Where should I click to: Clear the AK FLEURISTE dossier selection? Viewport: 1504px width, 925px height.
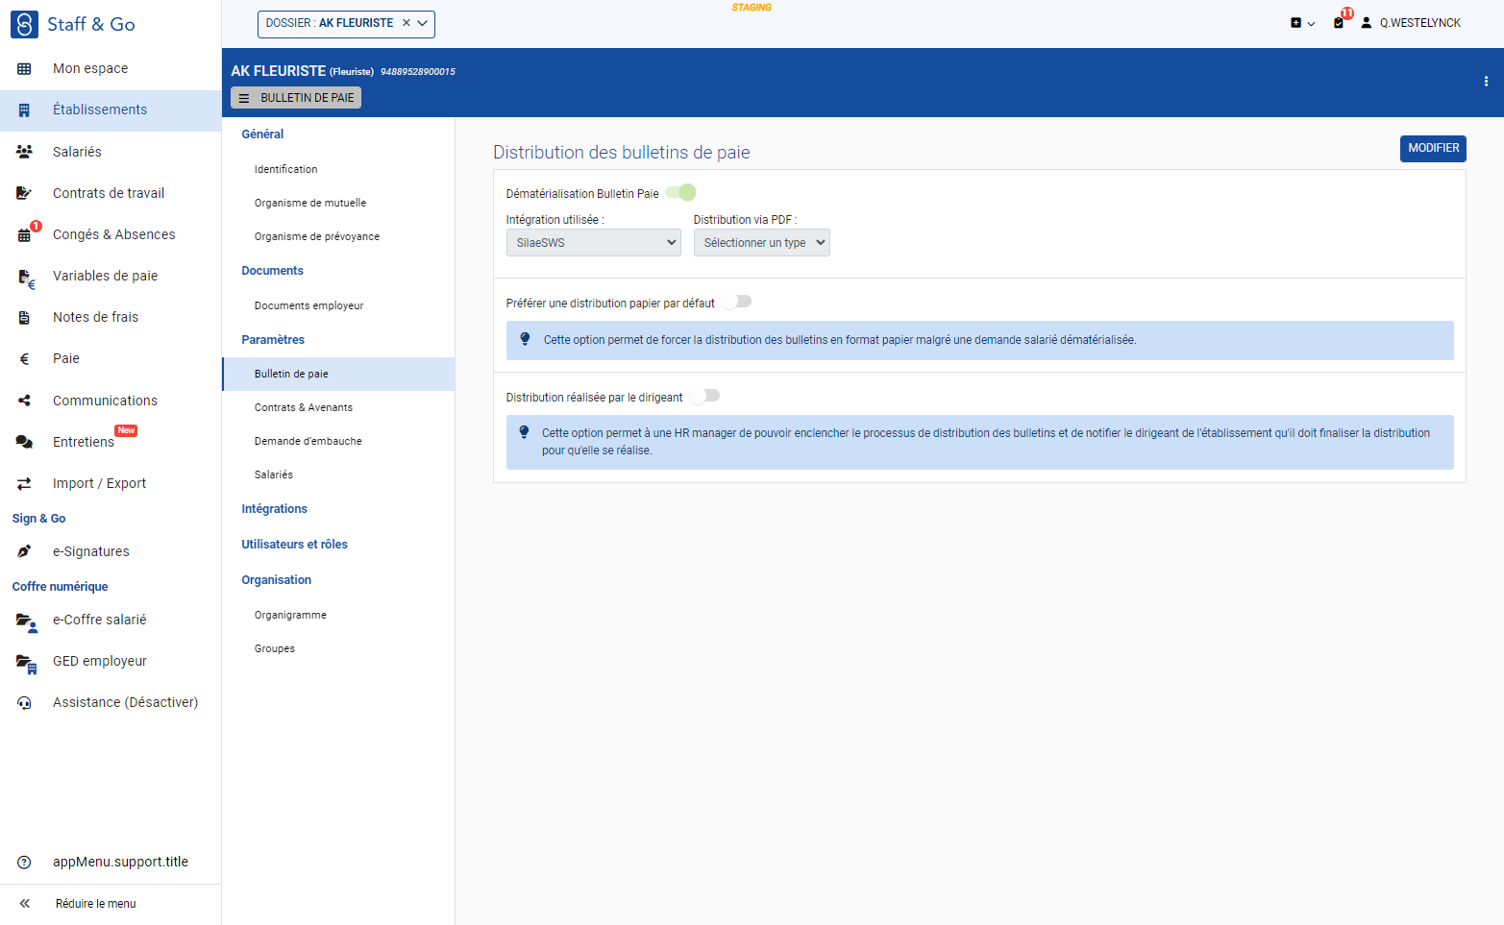point(407,23)
